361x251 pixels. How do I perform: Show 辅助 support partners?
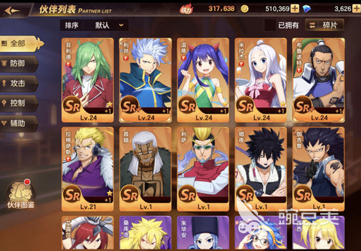pos(19,123)
